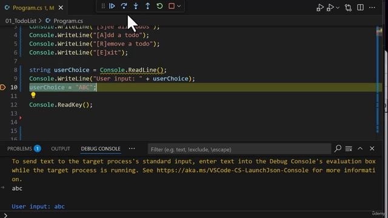This screenshot has width=388, height=218.
Task: Open the dropdown next to Stop
Action: click(x=179, y=6)
